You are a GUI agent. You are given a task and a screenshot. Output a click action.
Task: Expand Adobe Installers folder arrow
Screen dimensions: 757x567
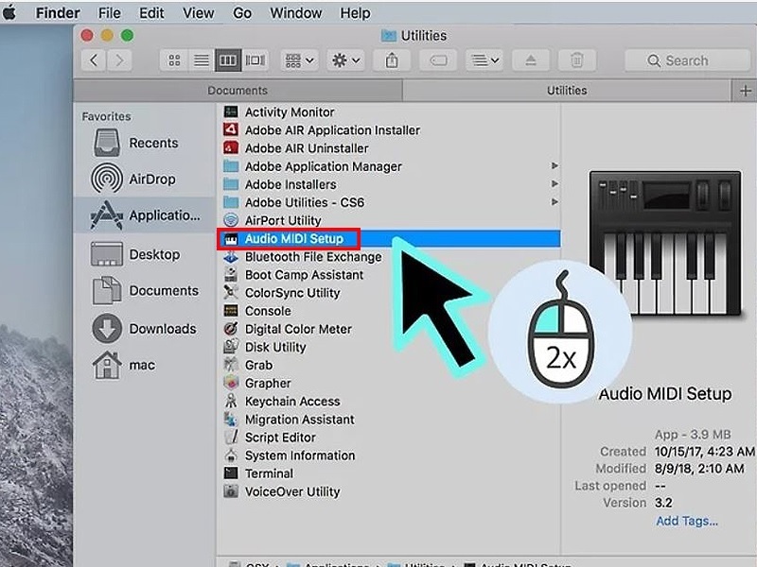pos(555,183)
